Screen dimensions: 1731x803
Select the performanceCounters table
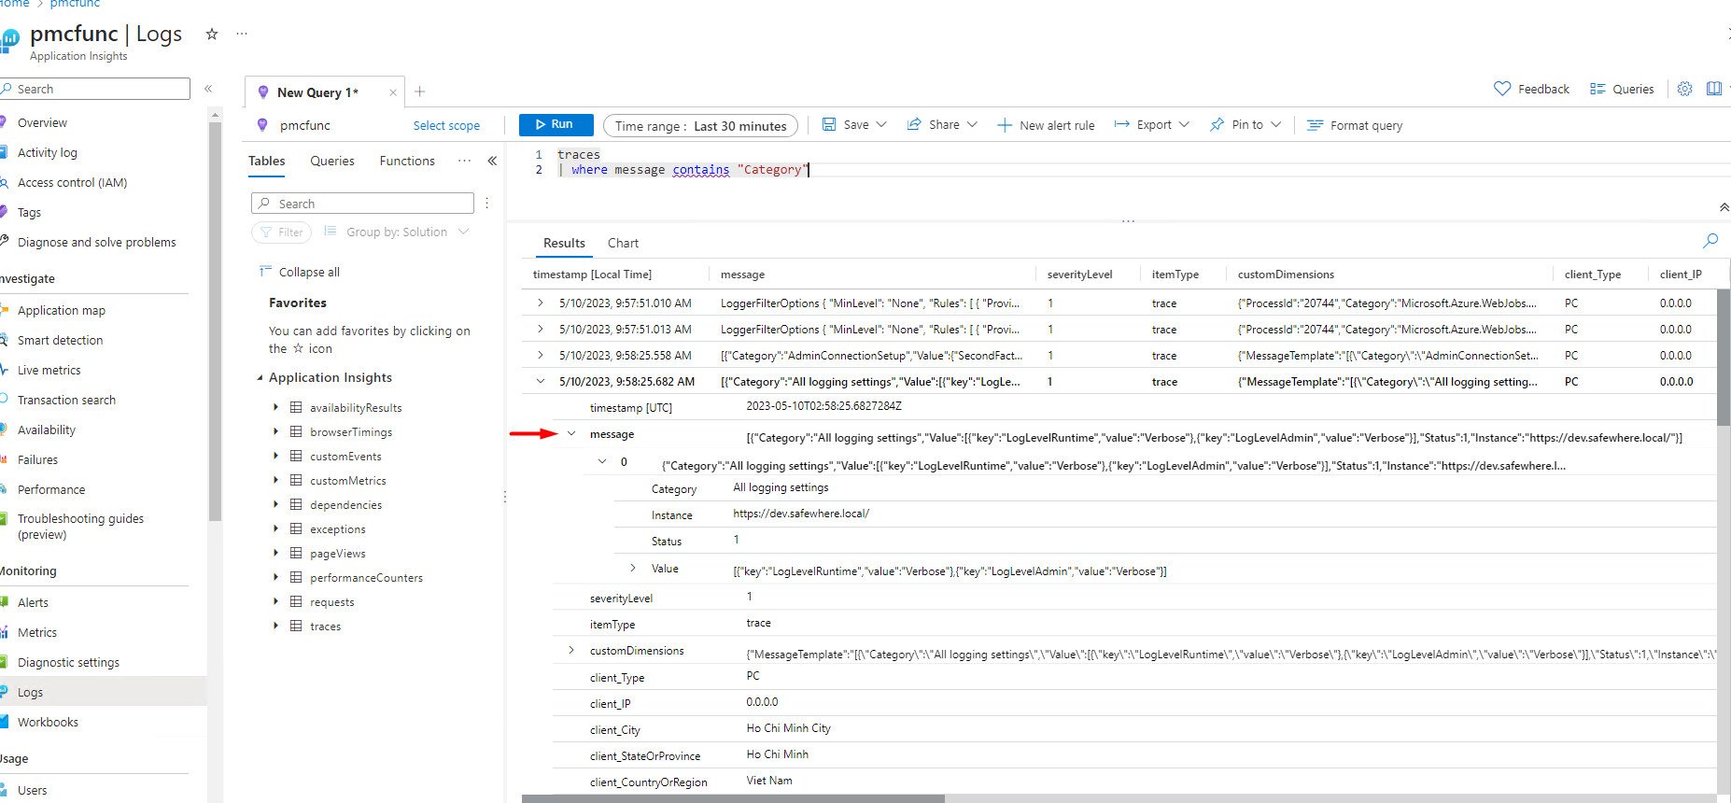(366, 578)
